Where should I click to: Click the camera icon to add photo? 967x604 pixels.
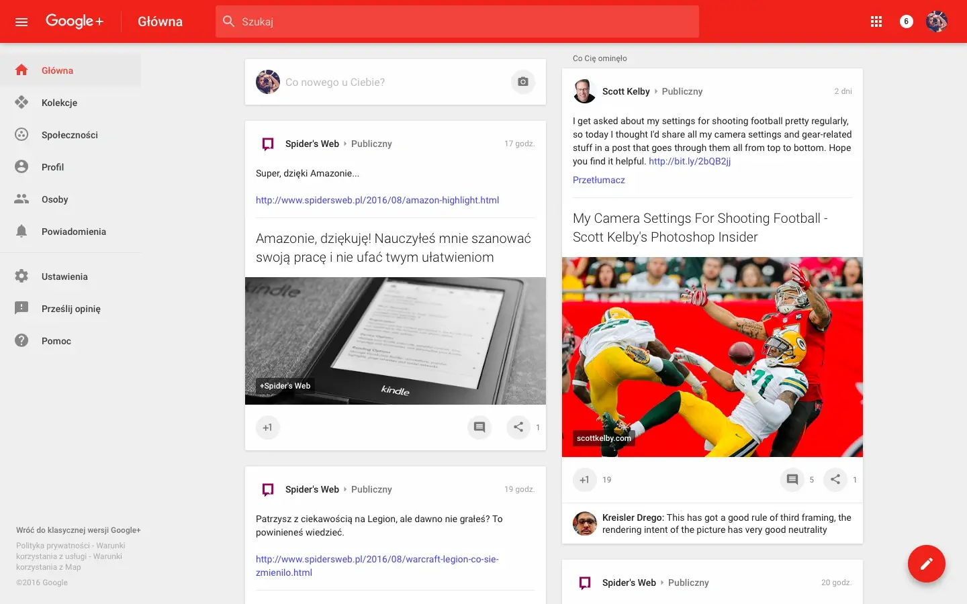522,82
